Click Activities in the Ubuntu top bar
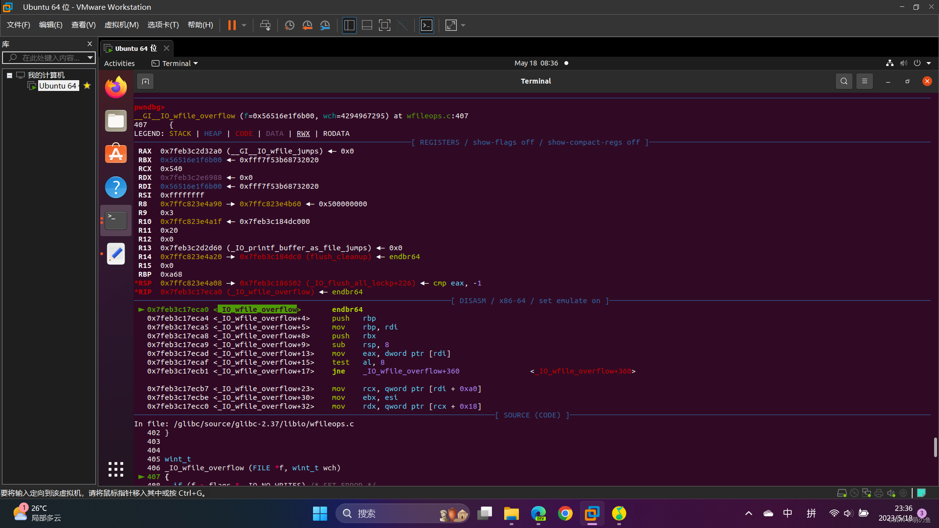Image resolution: width=939 pixels, height=528 pixels. pyautogui.click(x=119, y=63)
